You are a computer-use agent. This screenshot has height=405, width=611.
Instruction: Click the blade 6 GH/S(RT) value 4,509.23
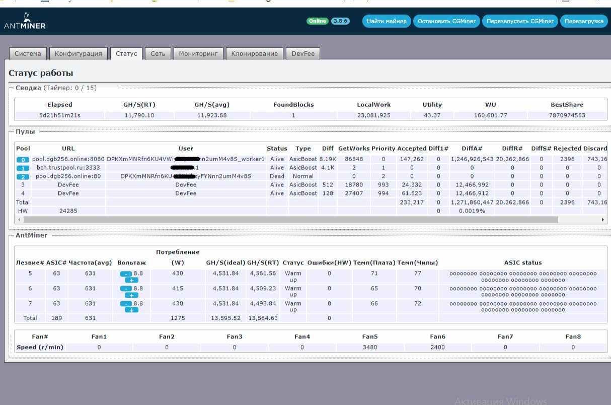pyautogui.click(x=263, y=289)
